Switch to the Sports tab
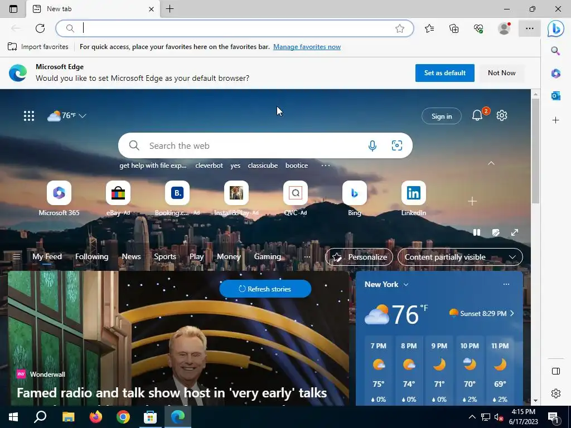The image size is (571, 428). coord(165,256)
